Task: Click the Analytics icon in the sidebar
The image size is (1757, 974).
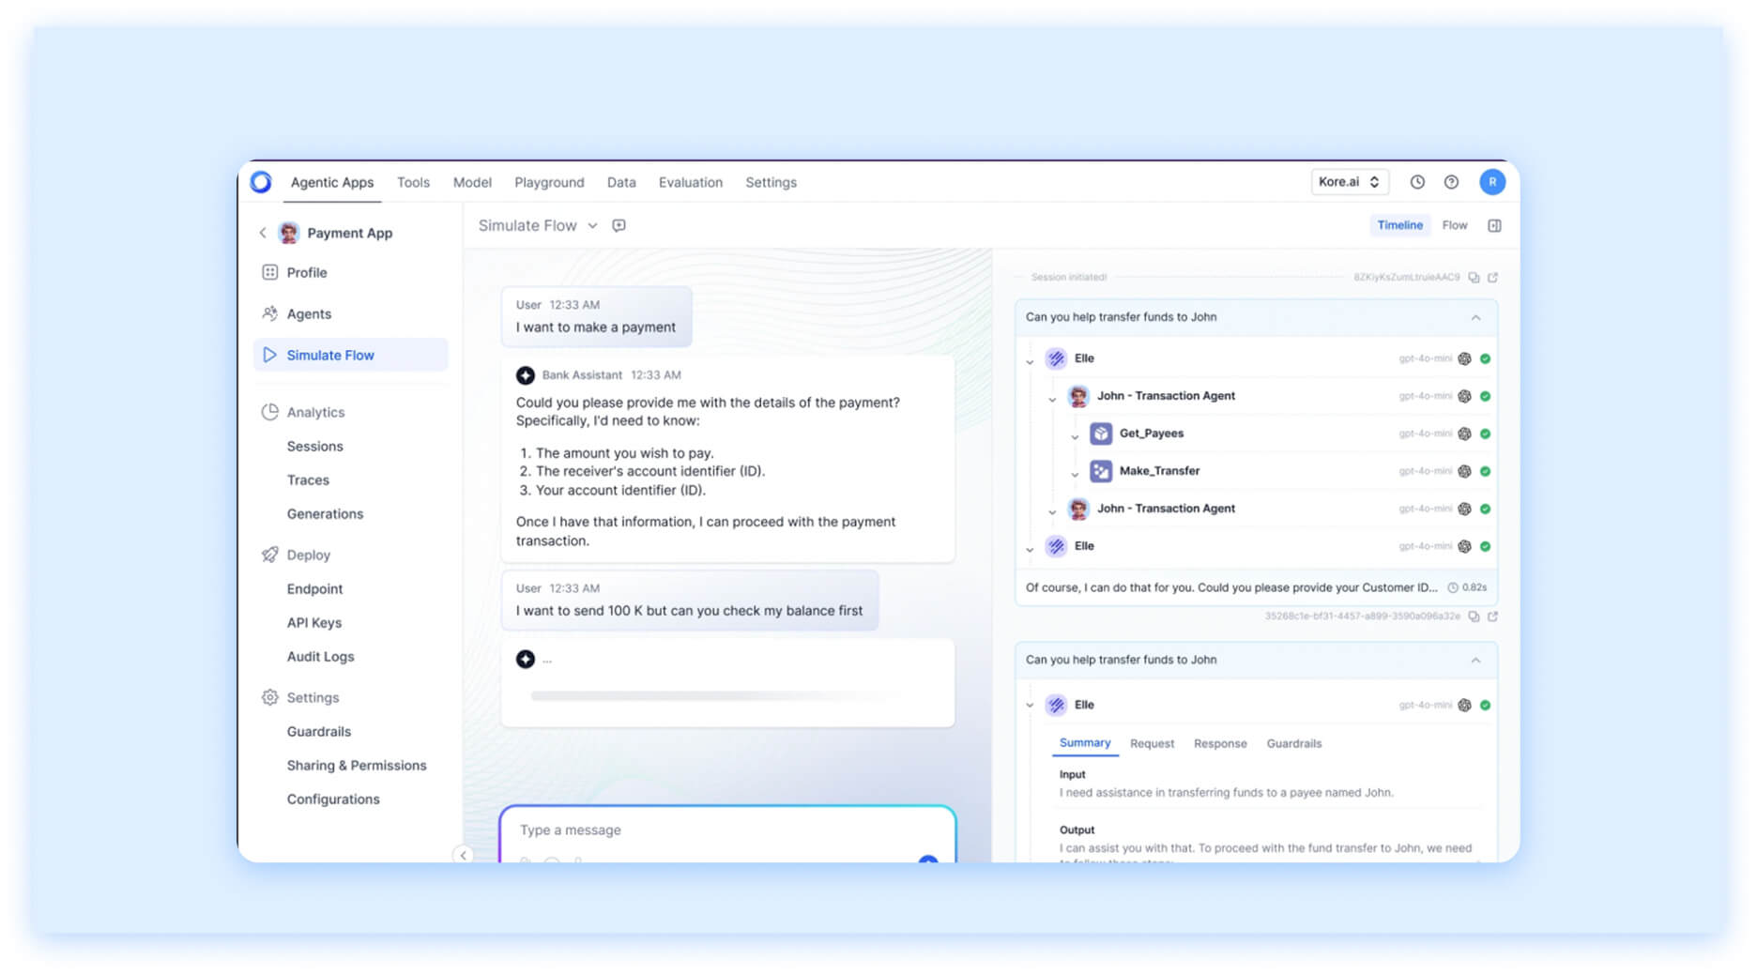Action: pyautogui.click(x=269, y=412)
